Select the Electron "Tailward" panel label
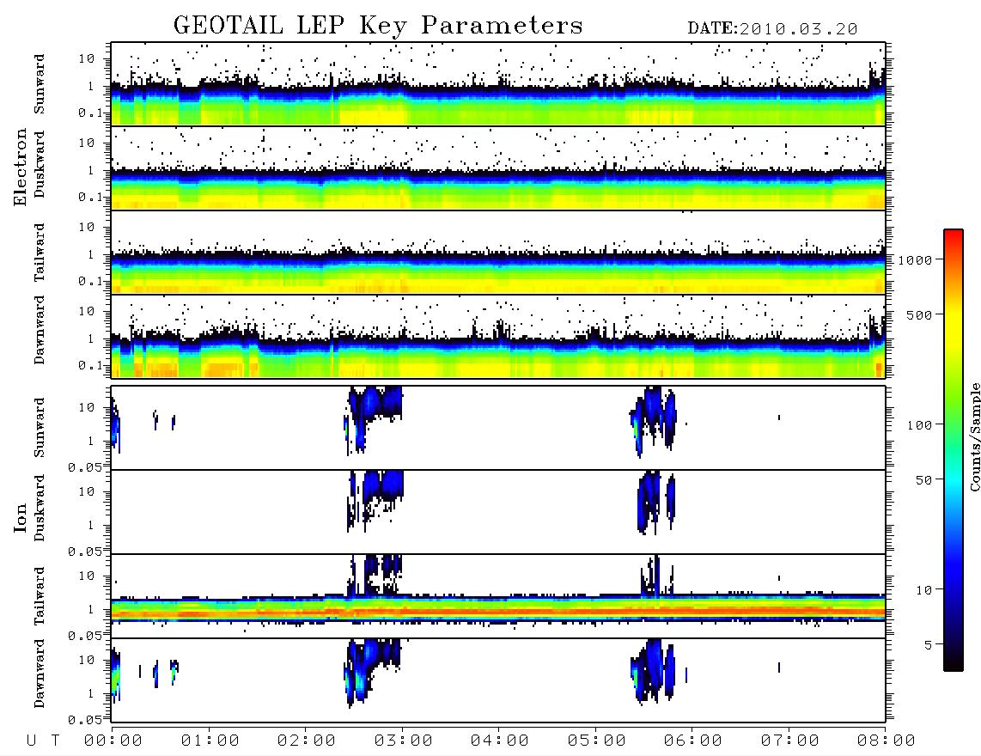The width and height of the screenshot is (981, 756). [x=40, y=252]
